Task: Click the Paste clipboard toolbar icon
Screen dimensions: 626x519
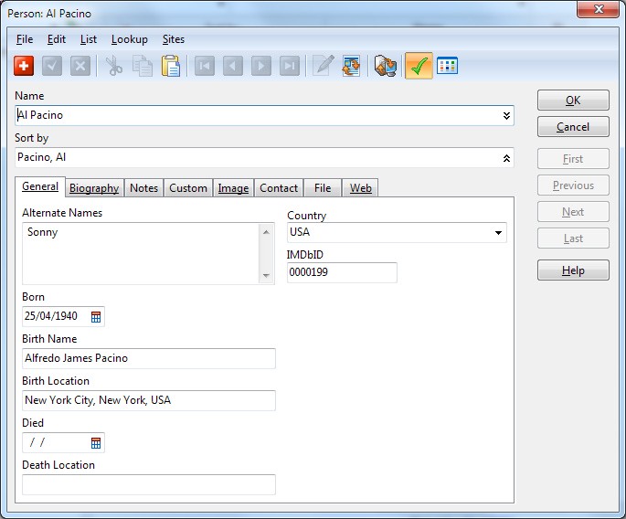Action: click(x=170, y=66)
